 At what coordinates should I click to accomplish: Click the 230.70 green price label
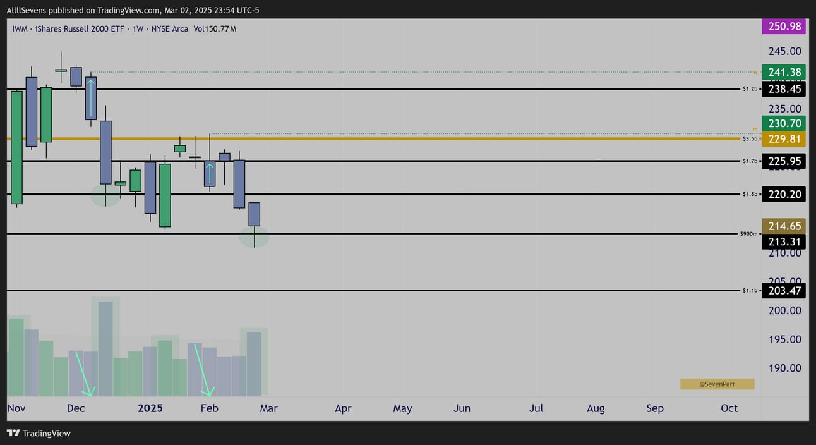tap(784, 124)
